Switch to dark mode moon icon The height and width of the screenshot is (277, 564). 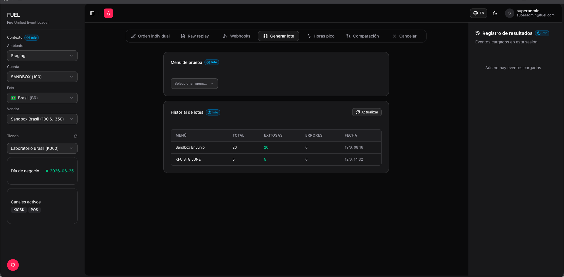point(495,13)
